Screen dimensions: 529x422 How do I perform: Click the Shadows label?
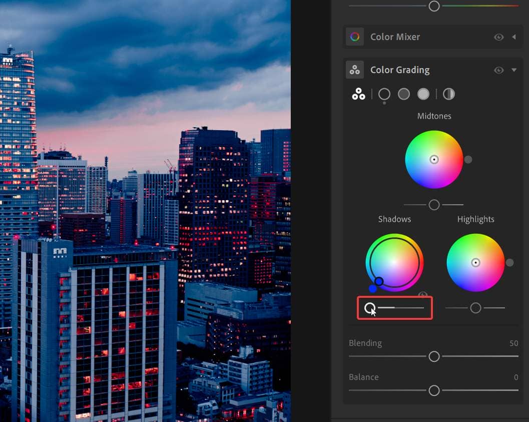[x=394, y=219]
